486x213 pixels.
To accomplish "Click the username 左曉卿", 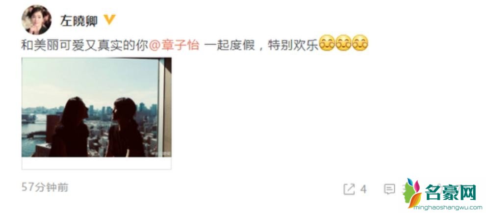I will coord(79,21).
